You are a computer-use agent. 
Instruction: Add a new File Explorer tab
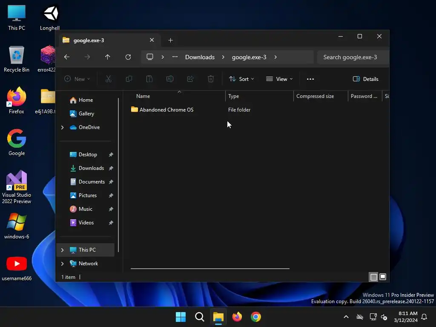[x=170, y=40]
